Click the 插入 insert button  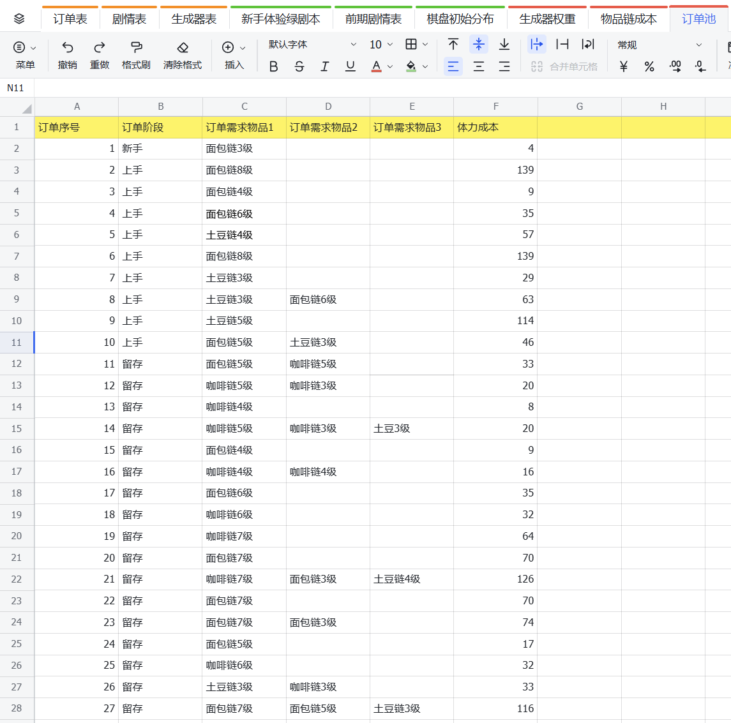tap(234, 55)
